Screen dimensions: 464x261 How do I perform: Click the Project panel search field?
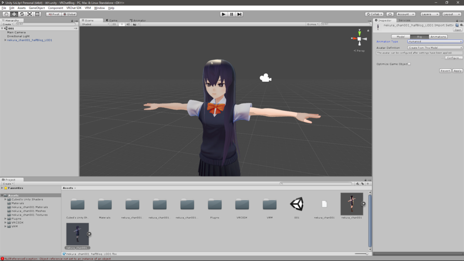coord(316,184)
